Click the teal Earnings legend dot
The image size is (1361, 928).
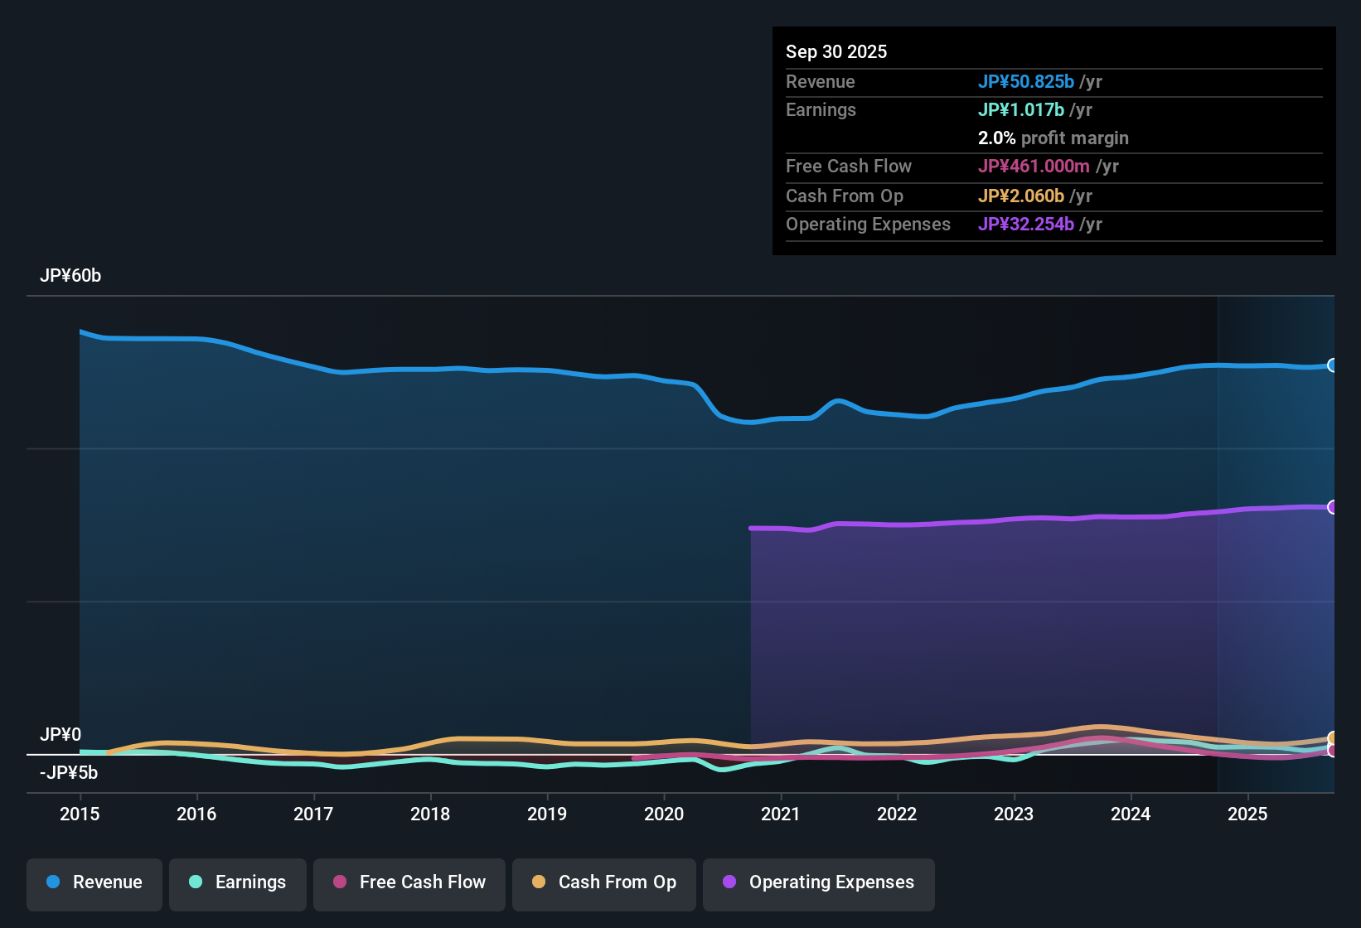click(x=196, y=882)
